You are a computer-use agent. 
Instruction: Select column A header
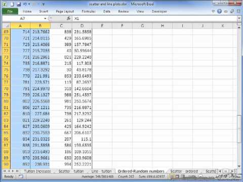click(20, 26)
